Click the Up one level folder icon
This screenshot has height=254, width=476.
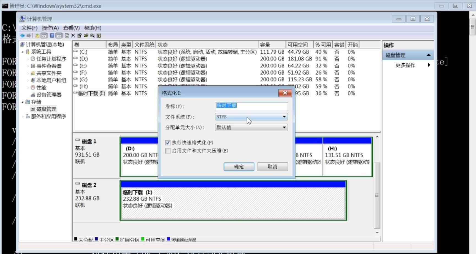click(37, 36)
